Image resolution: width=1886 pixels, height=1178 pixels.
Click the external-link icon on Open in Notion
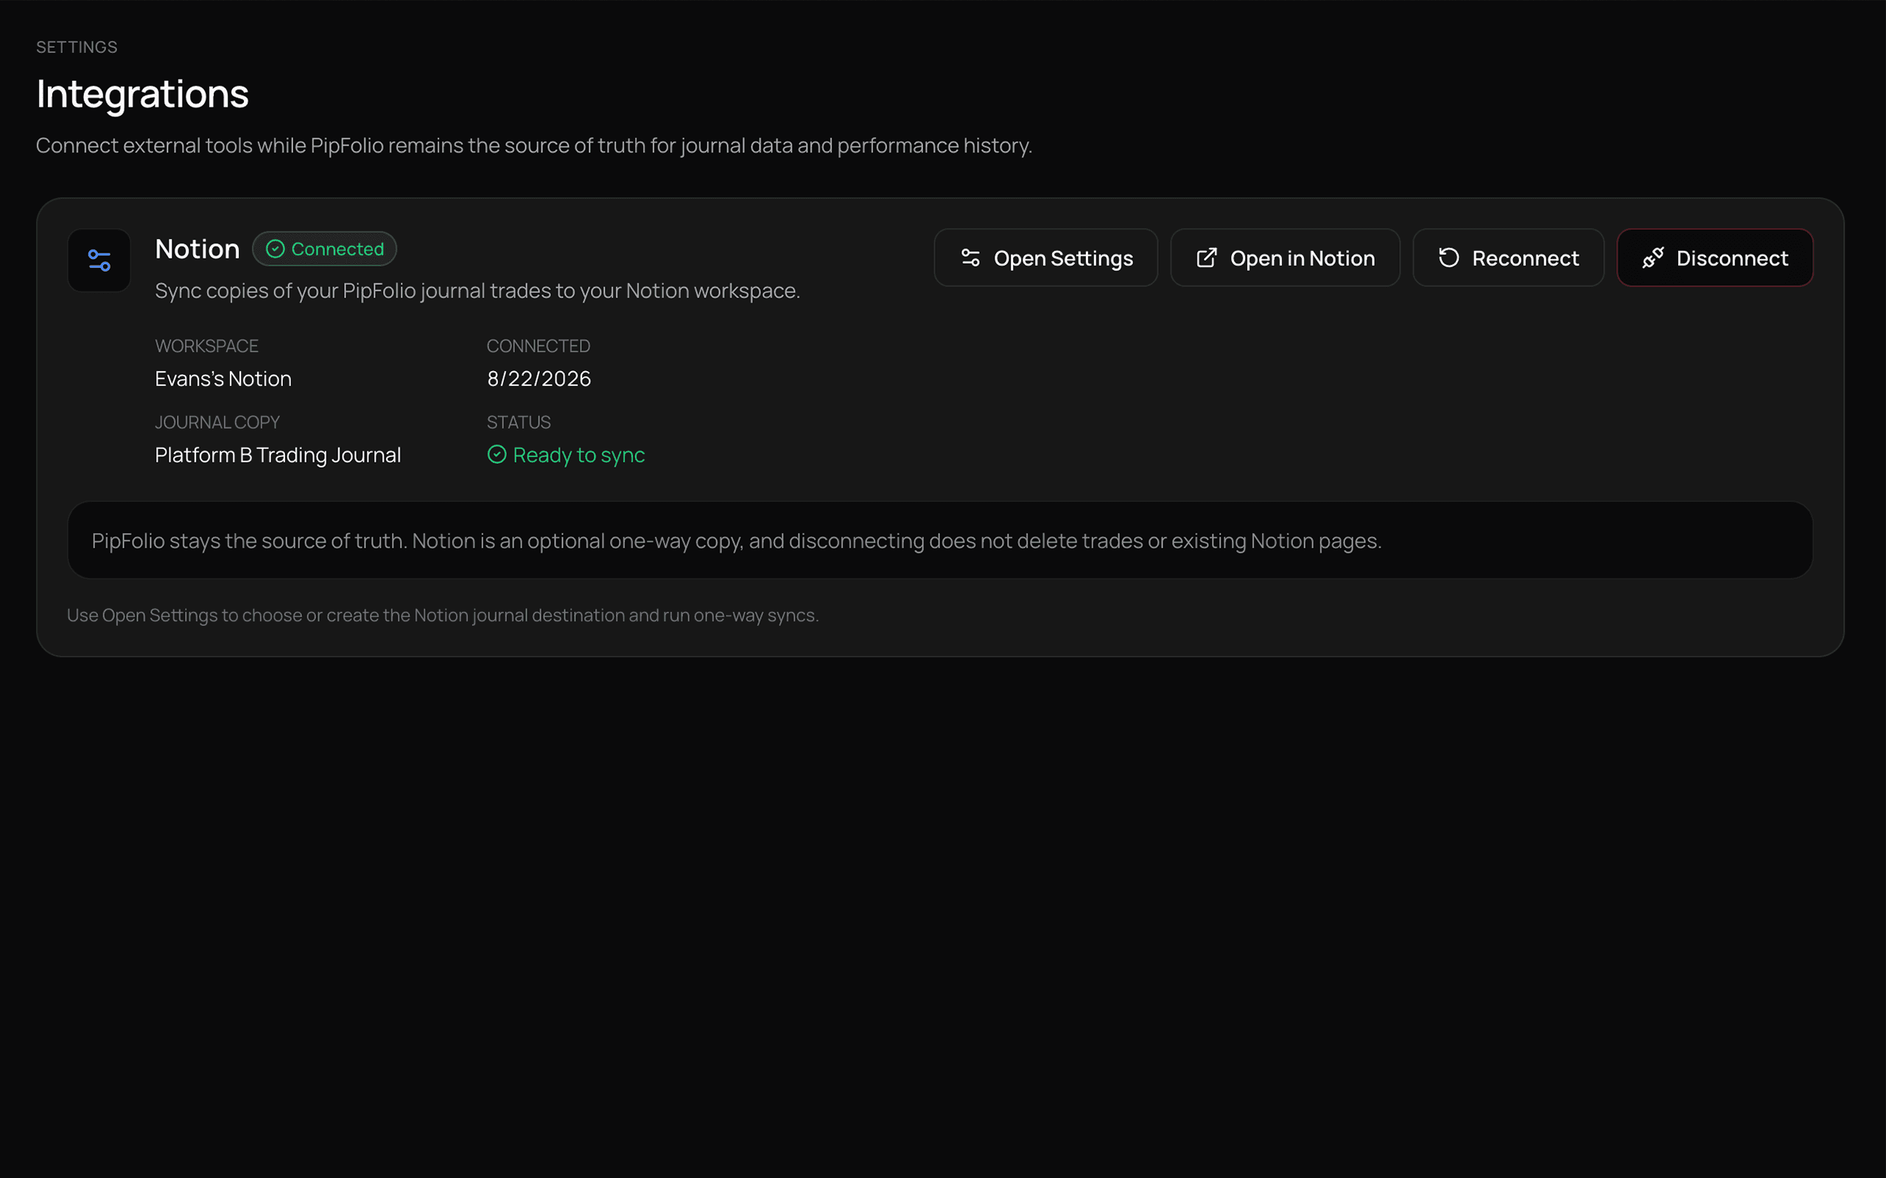pyautogui.click(x=1207, y=258)
